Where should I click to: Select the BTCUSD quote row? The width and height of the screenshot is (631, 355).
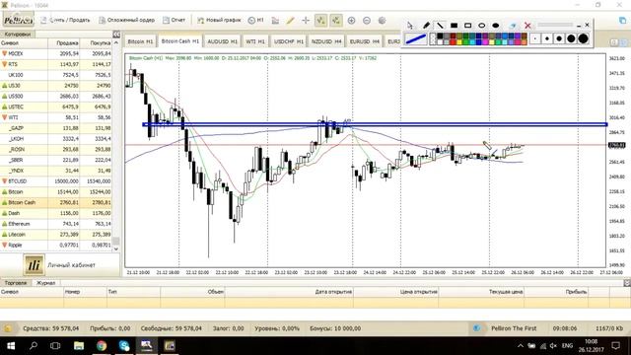(56, 181)
